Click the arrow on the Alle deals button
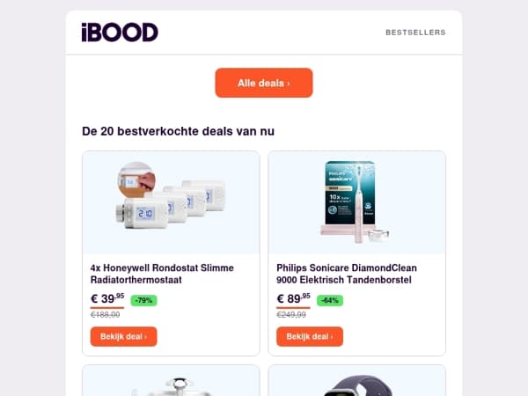 (289, 84)
